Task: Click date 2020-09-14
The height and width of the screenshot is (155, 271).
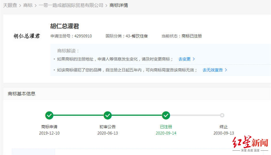Action: coord(166,133)
